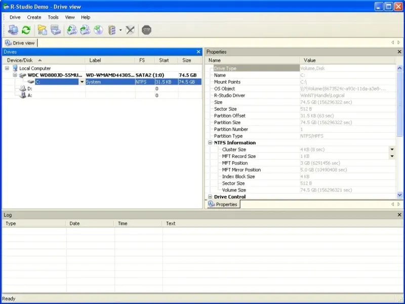This screenshot has width=405, height=304.
Task: Open the Tools menu
Action: point(53,17)
